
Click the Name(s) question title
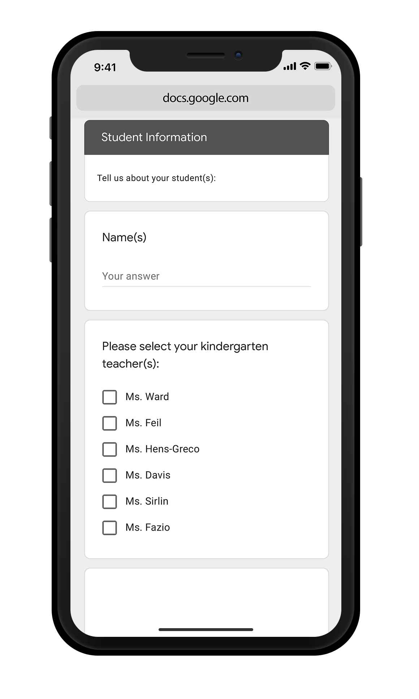point(124,237)
